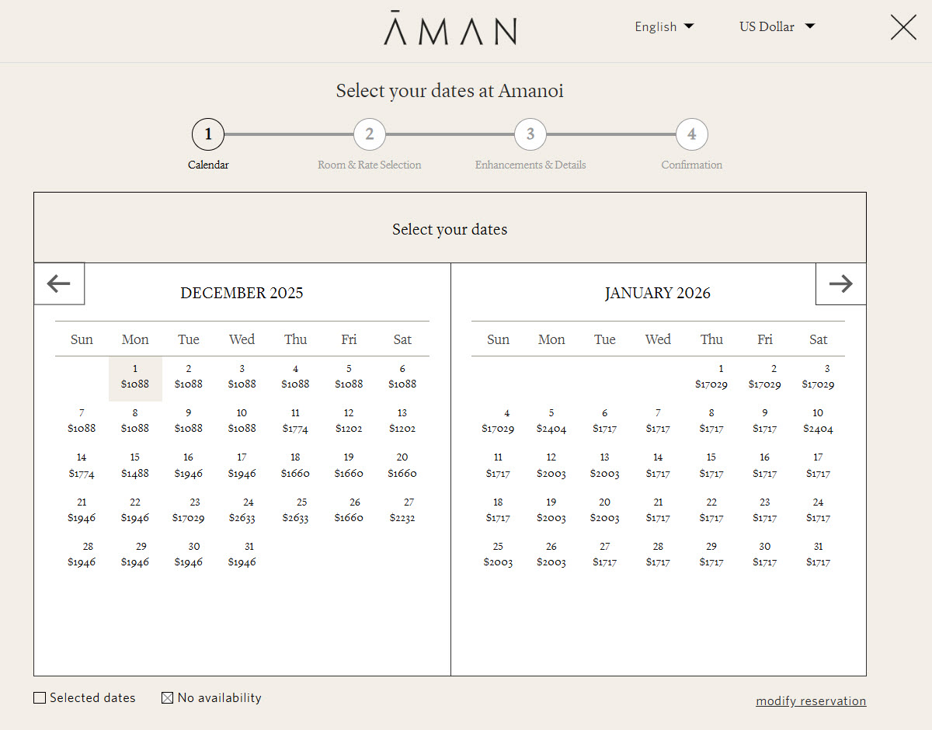Select December 1 priced at $1088

pyautogui.click(x=135, y=378)
